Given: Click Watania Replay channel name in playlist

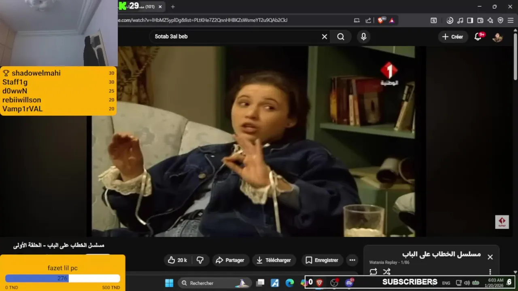Looking at the screenshot, I should tap(383, 262).
